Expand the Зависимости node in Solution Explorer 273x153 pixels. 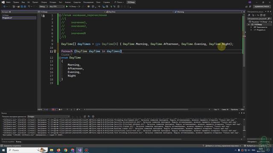pos(251,27)
